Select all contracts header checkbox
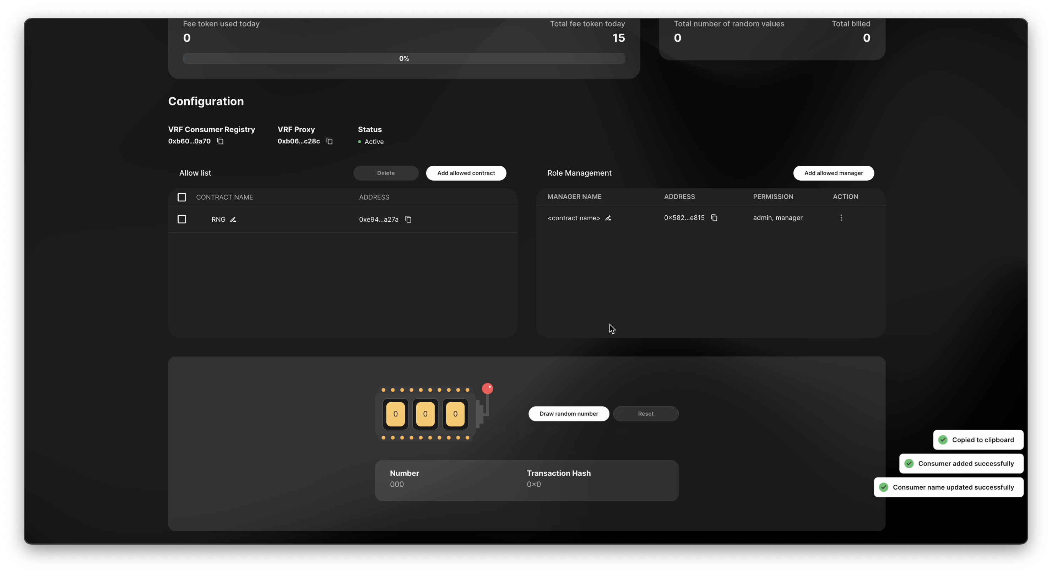The height and width of the screenshot is (574, 1052). coord(182,198)
